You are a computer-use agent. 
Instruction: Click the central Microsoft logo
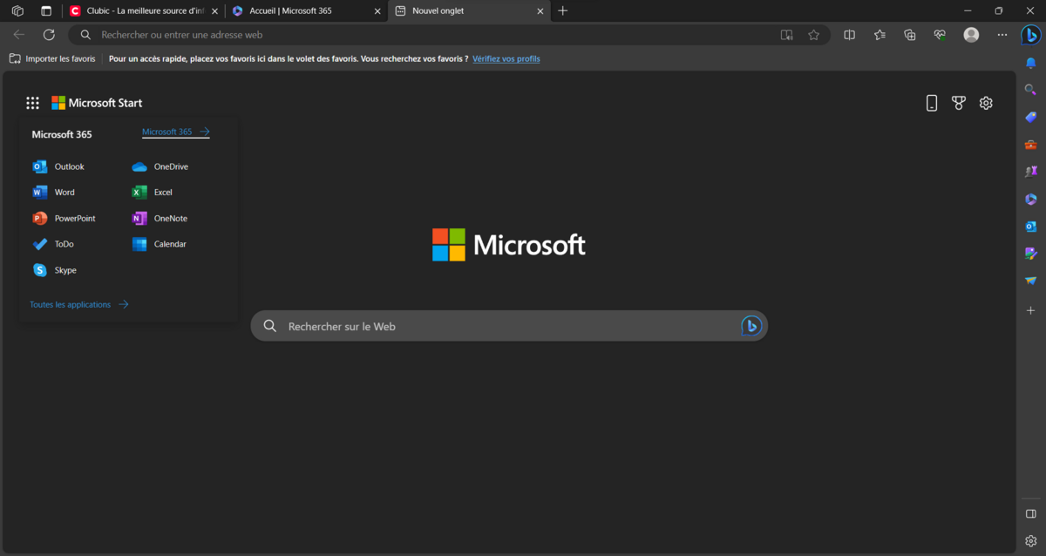pos(509,245)
